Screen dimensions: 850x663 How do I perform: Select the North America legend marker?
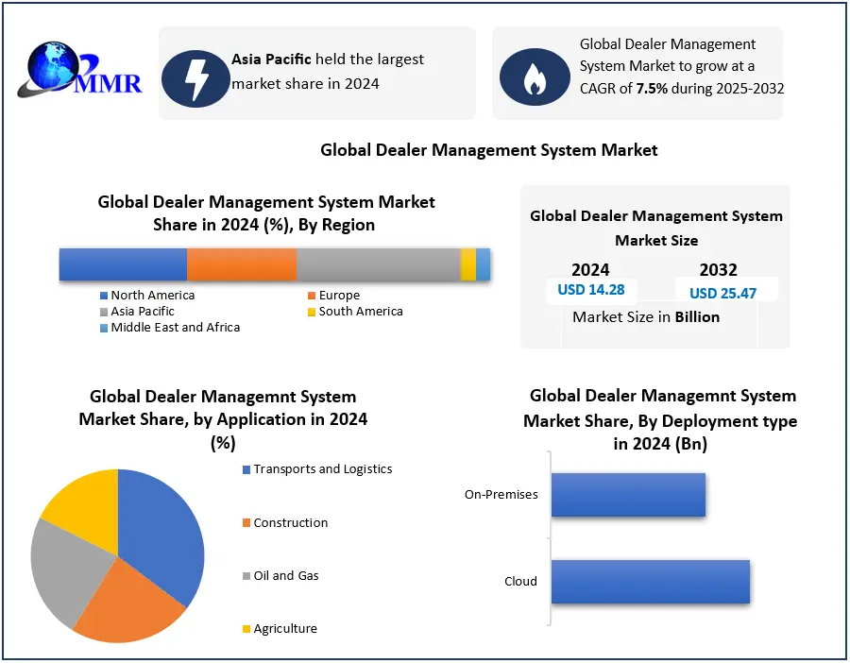click(x=104, y=296)
